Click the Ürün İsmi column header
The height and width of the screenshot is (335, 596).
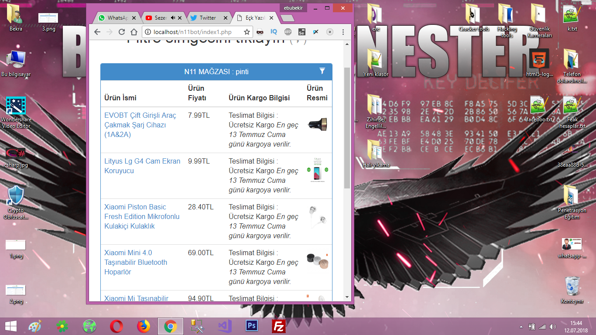[120, 98]
